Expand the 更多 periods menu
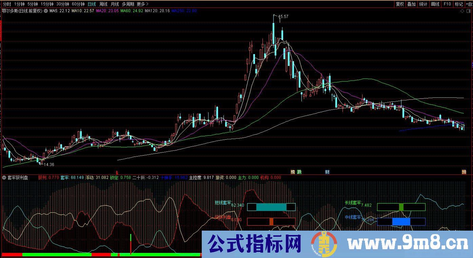This screenshot has height=258, width=473. pos(142,4)
